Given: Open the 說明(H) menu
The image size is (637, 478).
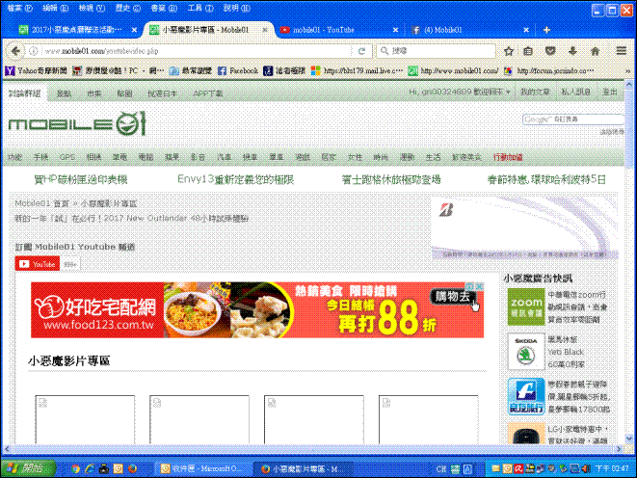Looking at the screenshot, I should pos(237,8).
